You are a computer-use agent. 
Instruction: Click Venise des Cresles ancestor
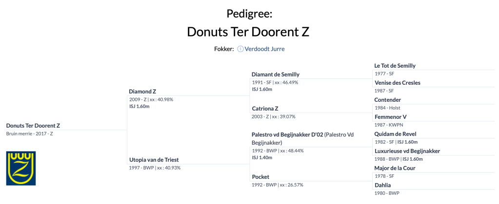(x=397, y=83)
